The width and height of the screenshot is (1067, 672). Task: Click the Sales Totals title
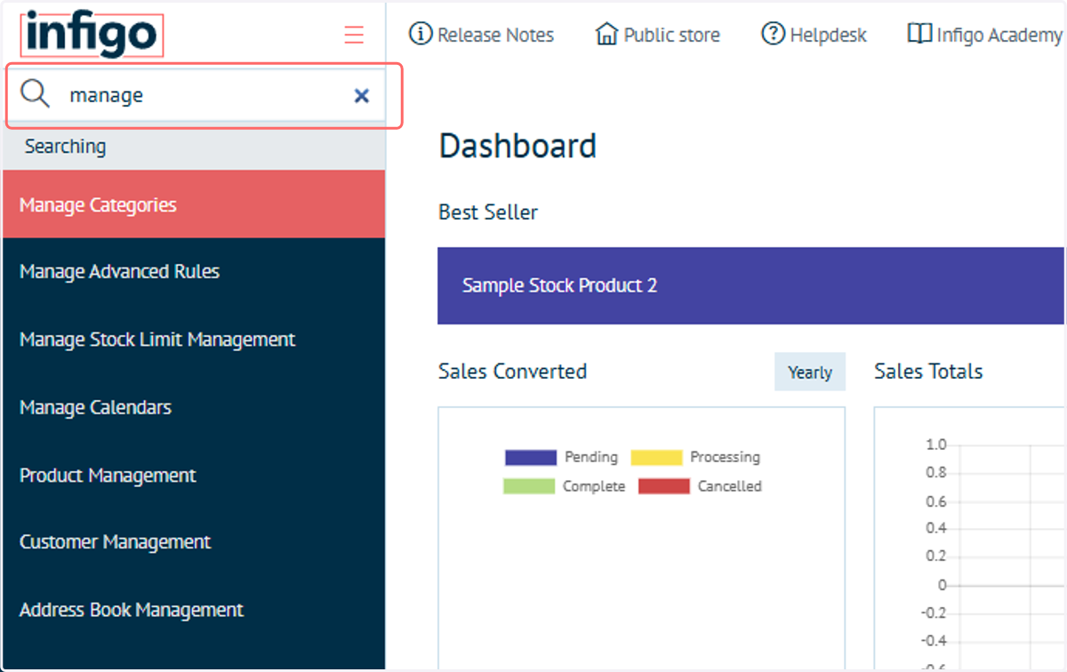[928, 372]
